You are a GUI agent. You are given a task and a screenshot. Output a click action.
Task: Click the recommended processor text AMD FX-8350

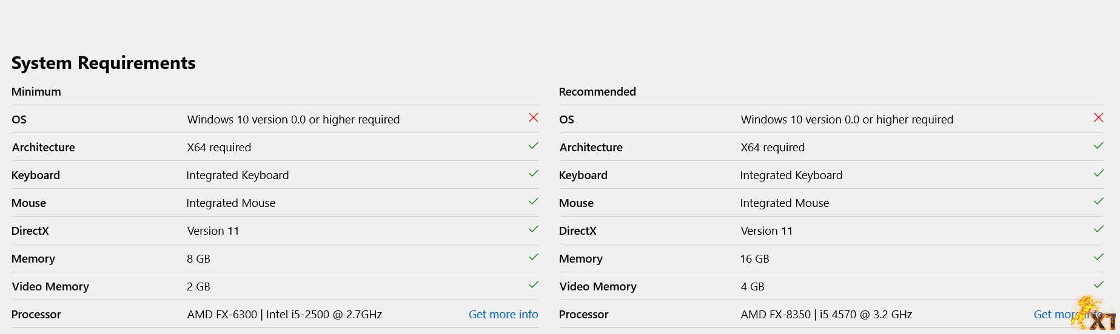(x=775, y=315)
